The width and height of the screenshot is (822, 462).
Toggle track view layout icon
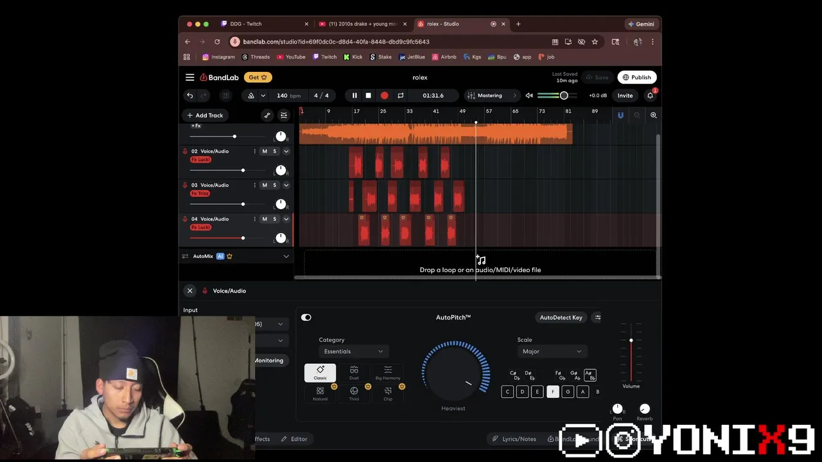(x=284, y=116)
